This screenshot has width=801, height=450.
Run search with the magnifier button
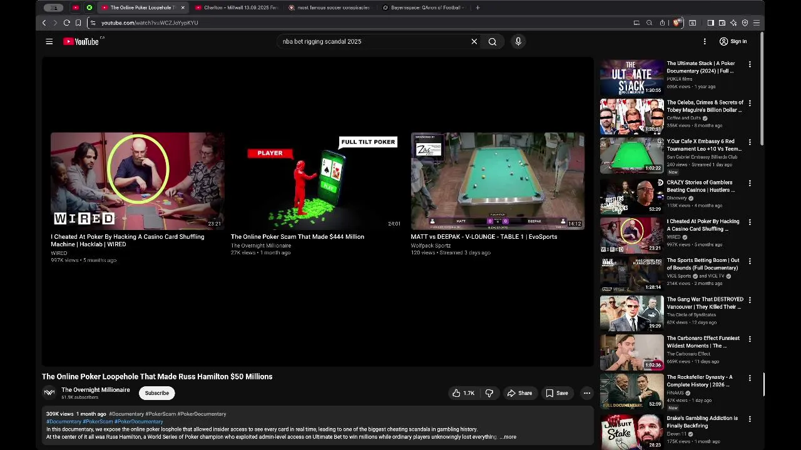(492, 41)
